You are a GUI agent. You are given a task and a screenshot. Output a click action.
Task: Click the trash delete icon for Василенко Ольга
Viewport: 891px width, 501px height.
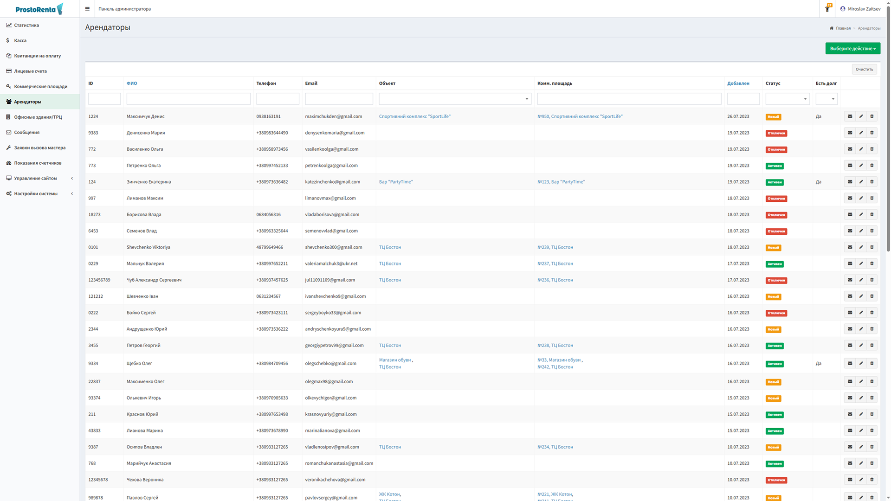(x=872, y=149)
